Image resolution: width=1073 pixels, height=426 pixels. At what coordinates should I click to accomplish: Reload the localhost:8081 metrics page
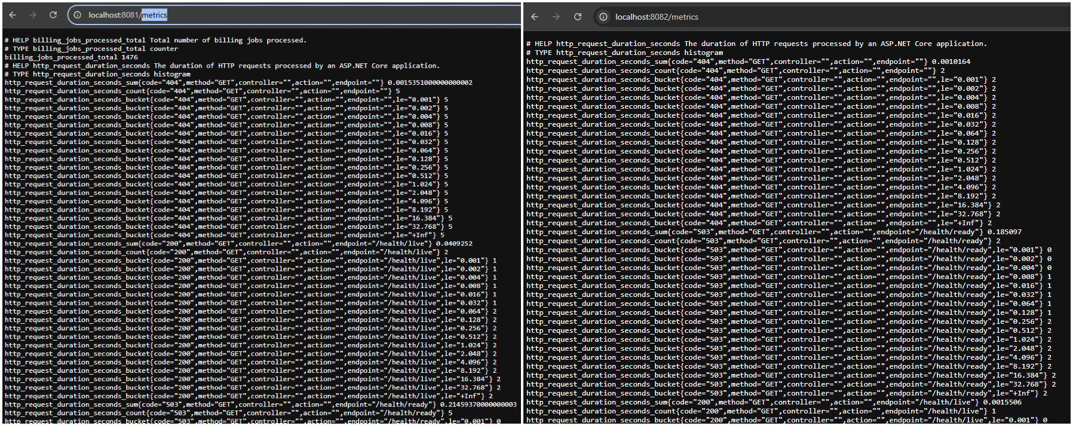click(x=53, y=15)
